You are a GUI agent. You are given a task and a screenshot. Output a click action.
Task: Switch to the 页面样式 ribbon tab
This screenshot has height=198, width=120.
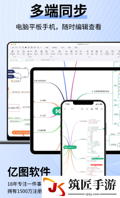pyautogui.click(x=55, y=48)
